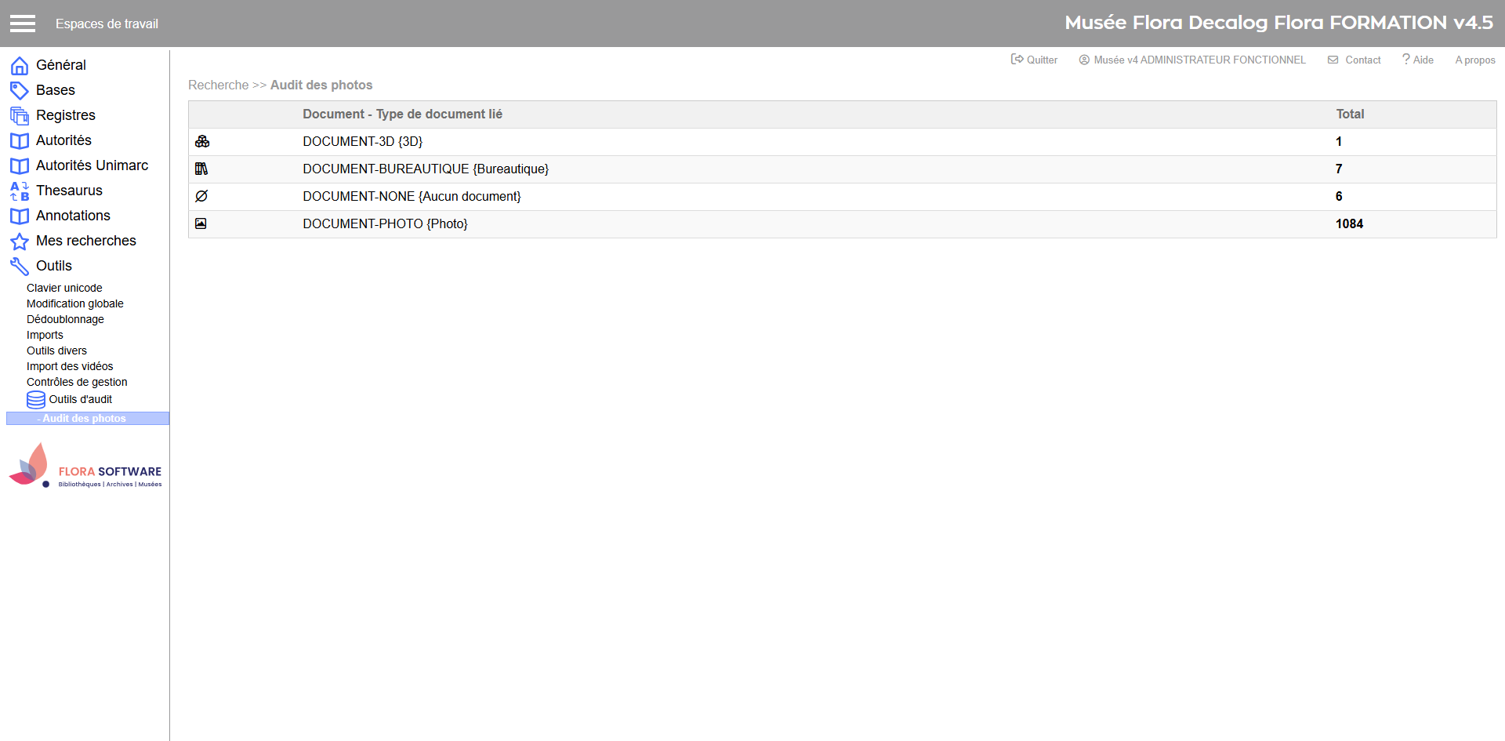The width and height of the screenshot is (1505, 741).
Task: Click the Mes recherches star icon
Action: [x=20, y=242]
